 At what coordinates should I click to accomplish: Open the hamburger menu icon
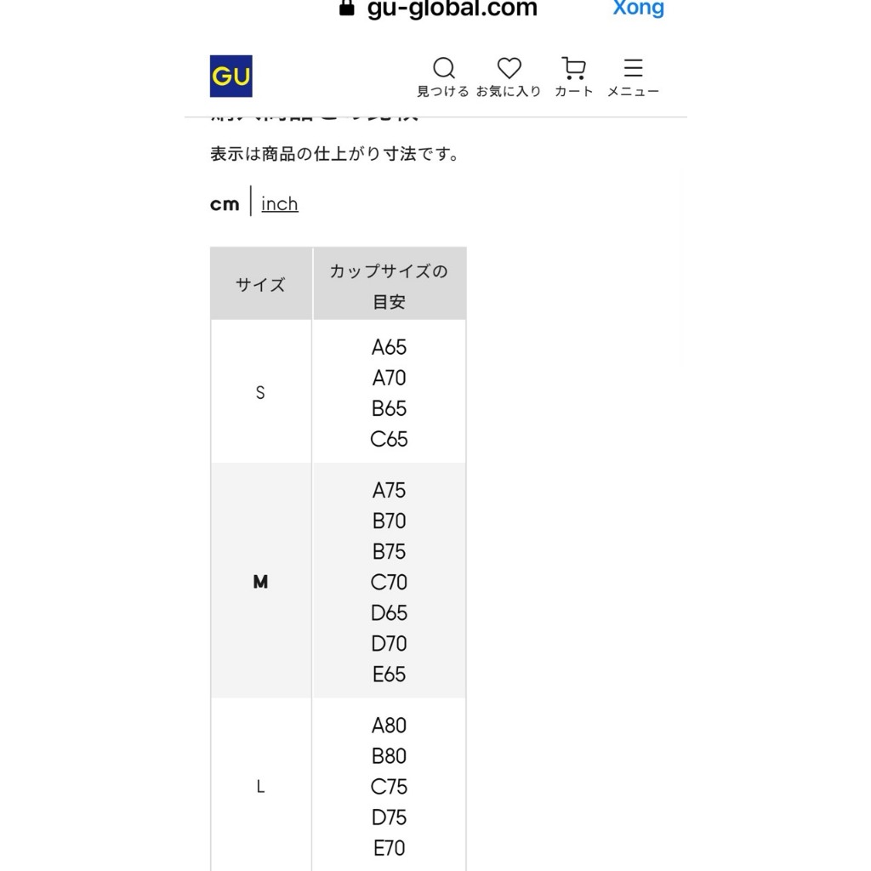(x=633, y=68)
